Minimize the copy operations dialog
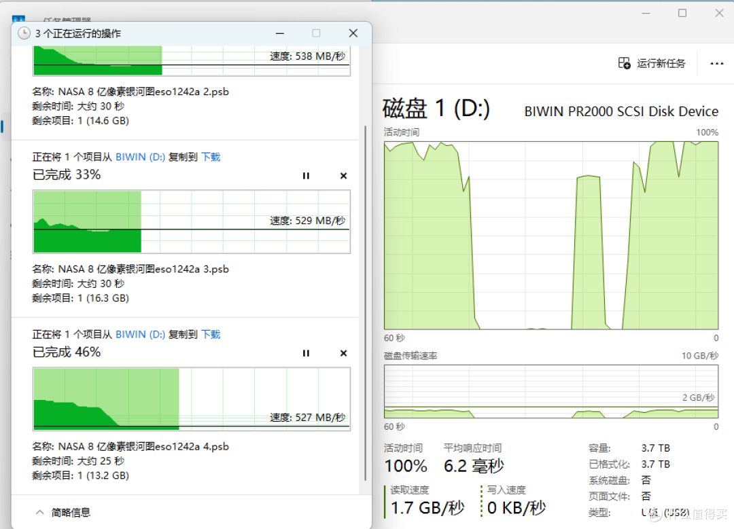This screenshot has height=529, width=734. pyautogui.click(x=280, y=33)
